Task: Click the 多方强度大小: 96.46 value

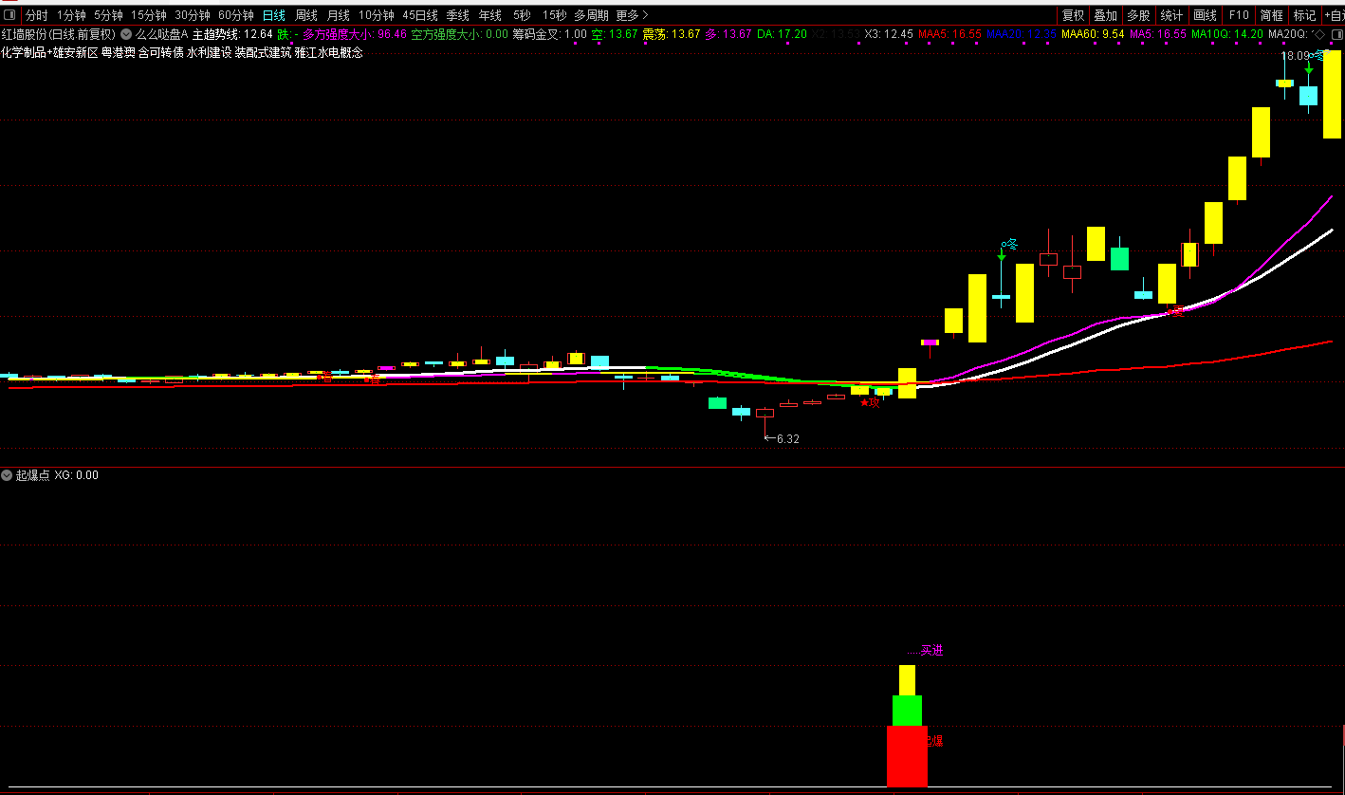Action: [x=355, y=34]
